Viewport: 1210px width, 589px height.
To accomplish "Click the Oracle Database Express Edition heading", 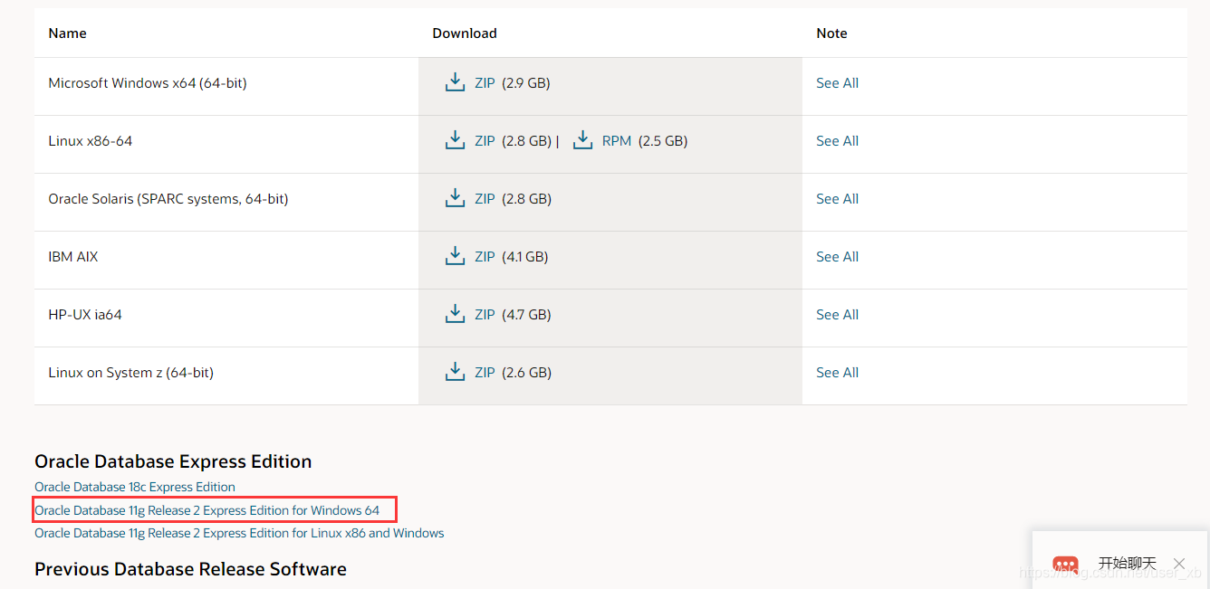I will [173, 461].
